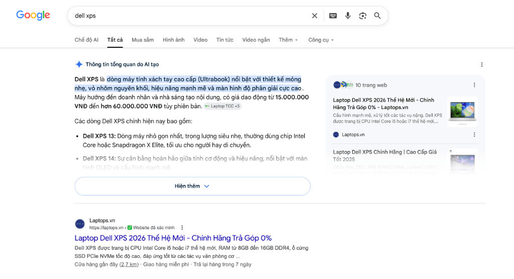514x279 pixels.
Task: Search by image with Google Lens icon
Action: point(362,16)
